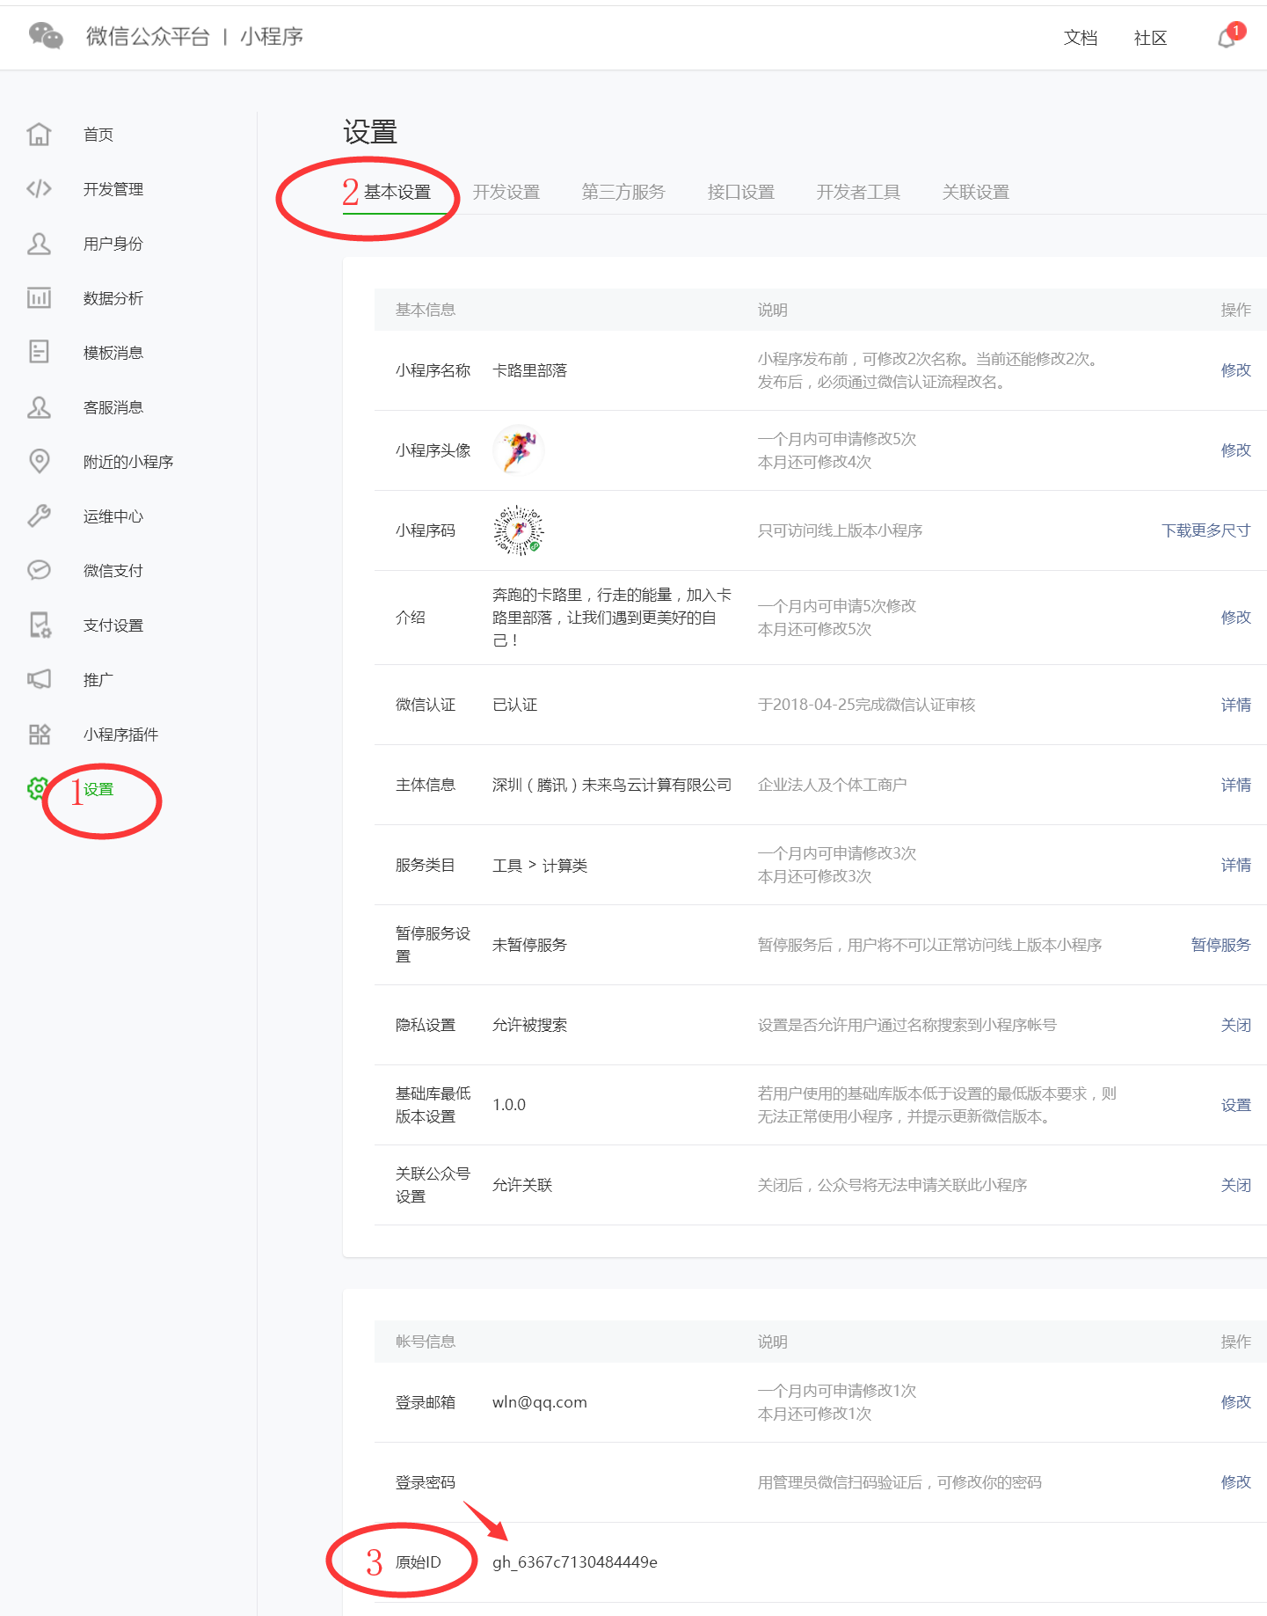Click 关闭 for 隐私设置
Image resolution: width=1267 pixels, height=1616 pixels.
click(x=1235, y=1025)
